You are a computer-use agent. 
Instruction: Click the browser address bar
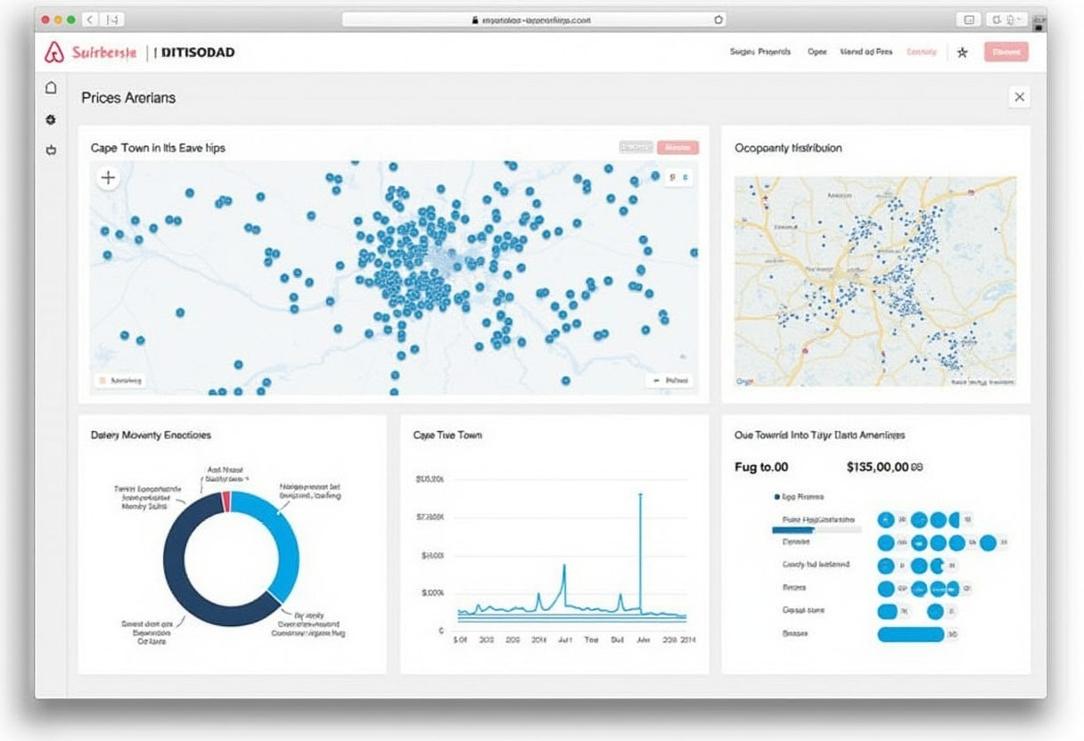[x=533, y=19]
